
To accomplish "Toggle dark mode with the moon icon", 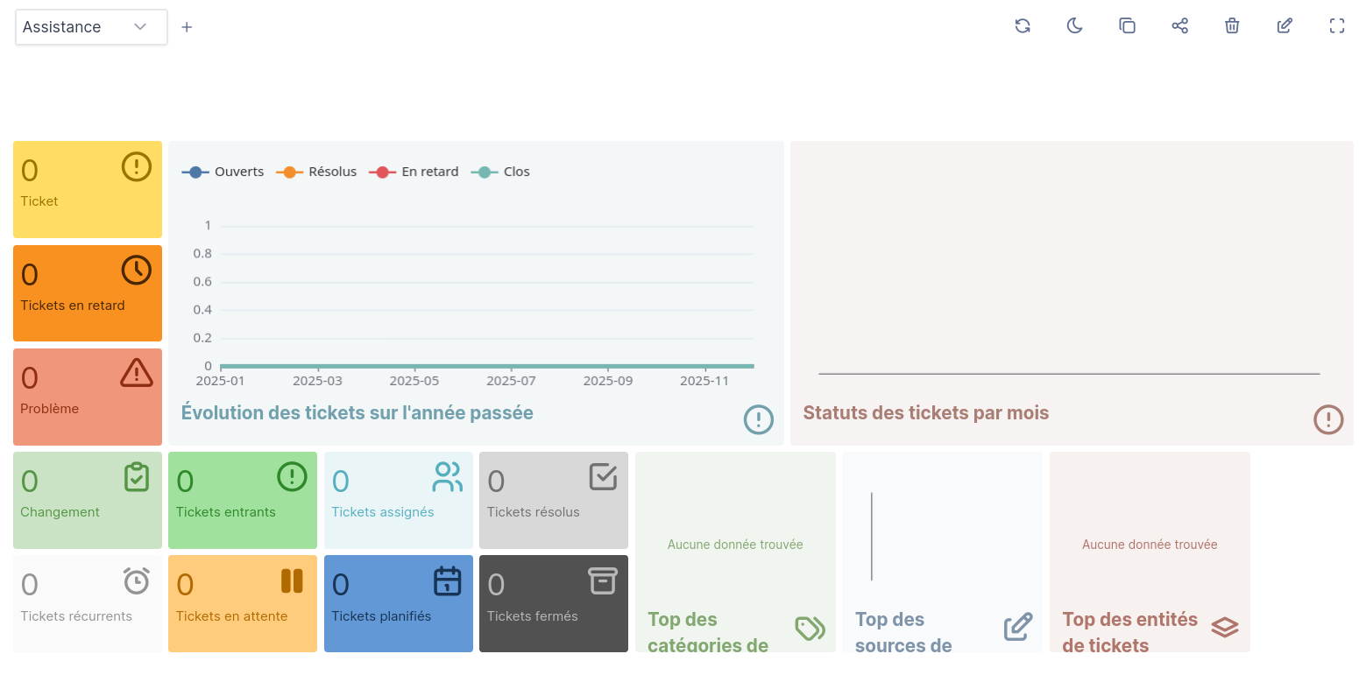I will pyautogui.click(x=1074, y=26).
